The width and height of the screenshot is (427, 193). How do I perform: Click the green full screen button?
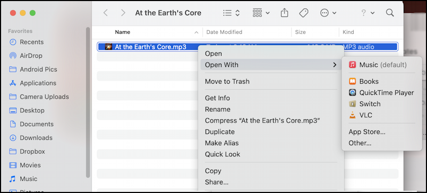click(x=33, y=13)
